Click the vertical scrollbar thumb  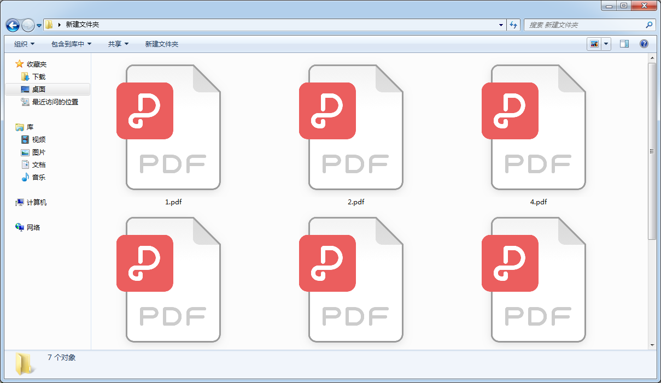(652, 151)
